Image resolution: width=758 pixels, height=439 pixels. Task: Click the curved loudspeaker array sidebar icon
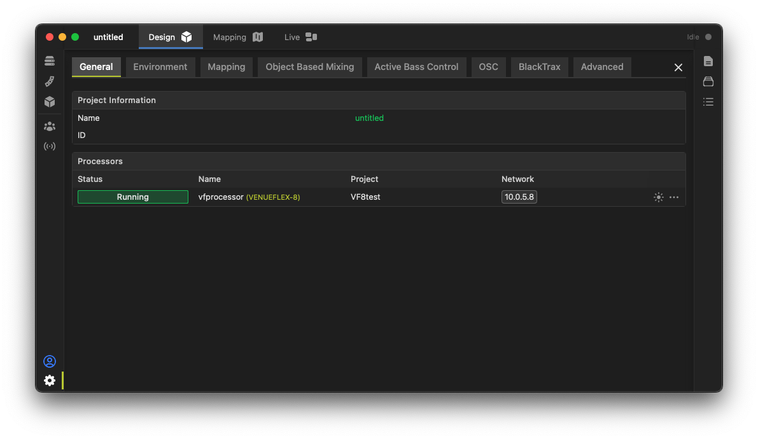50,81
